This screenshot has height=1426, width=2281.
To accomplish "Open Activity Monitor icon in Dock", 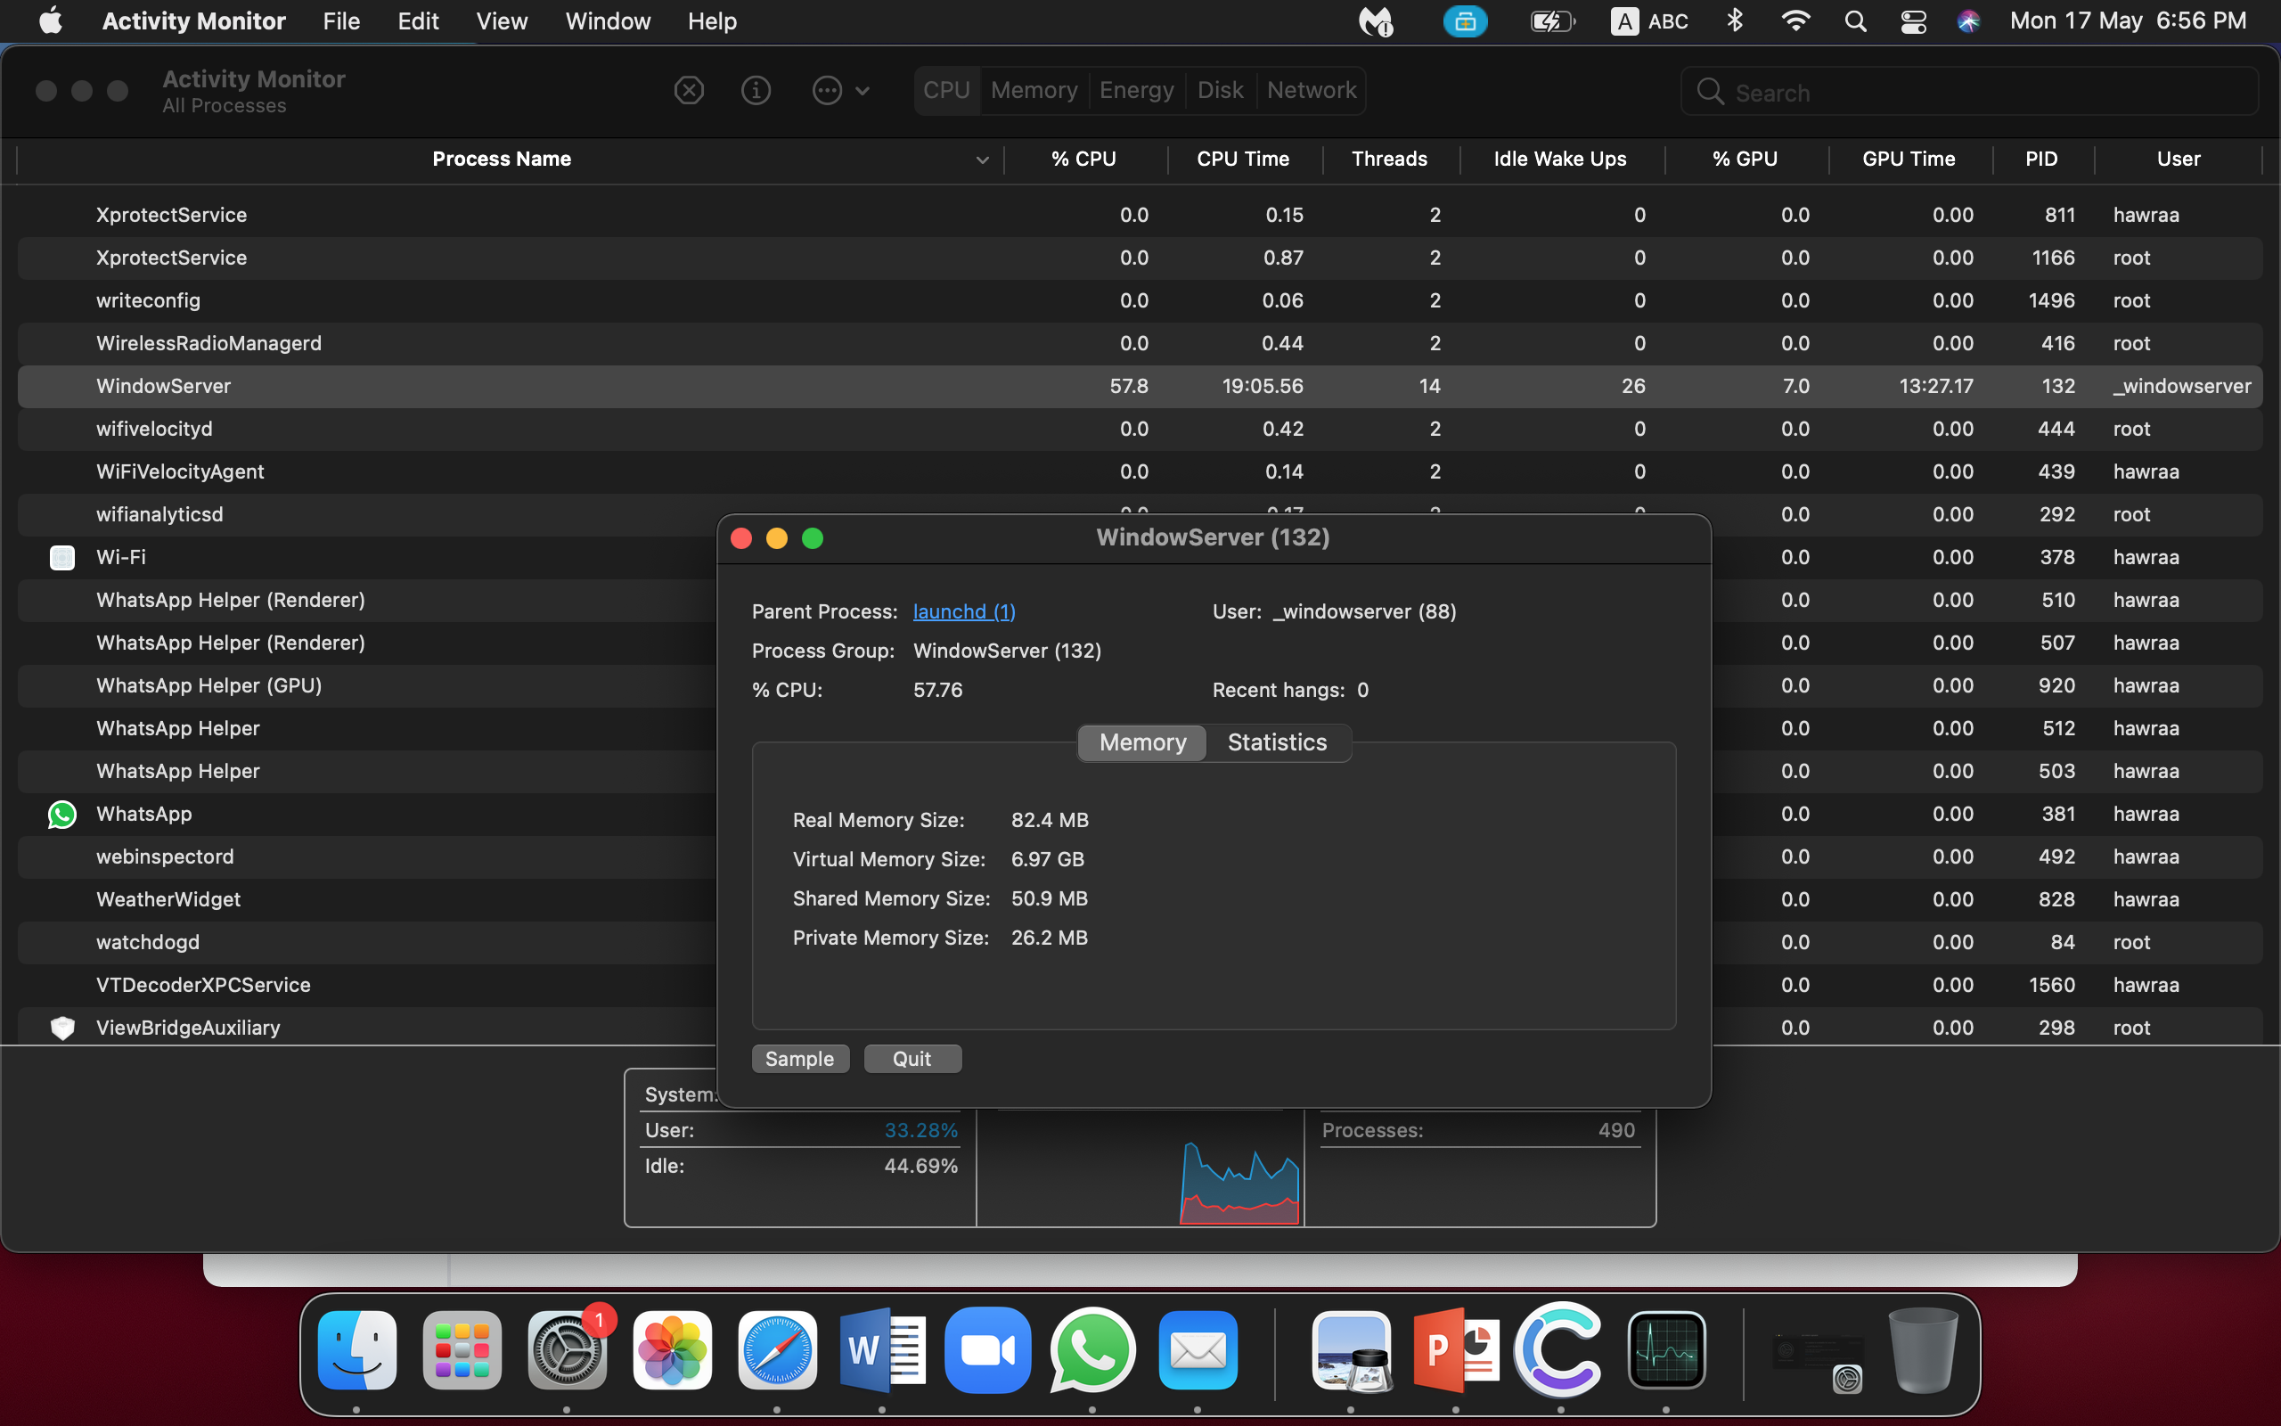I will pos(1666,1350).
